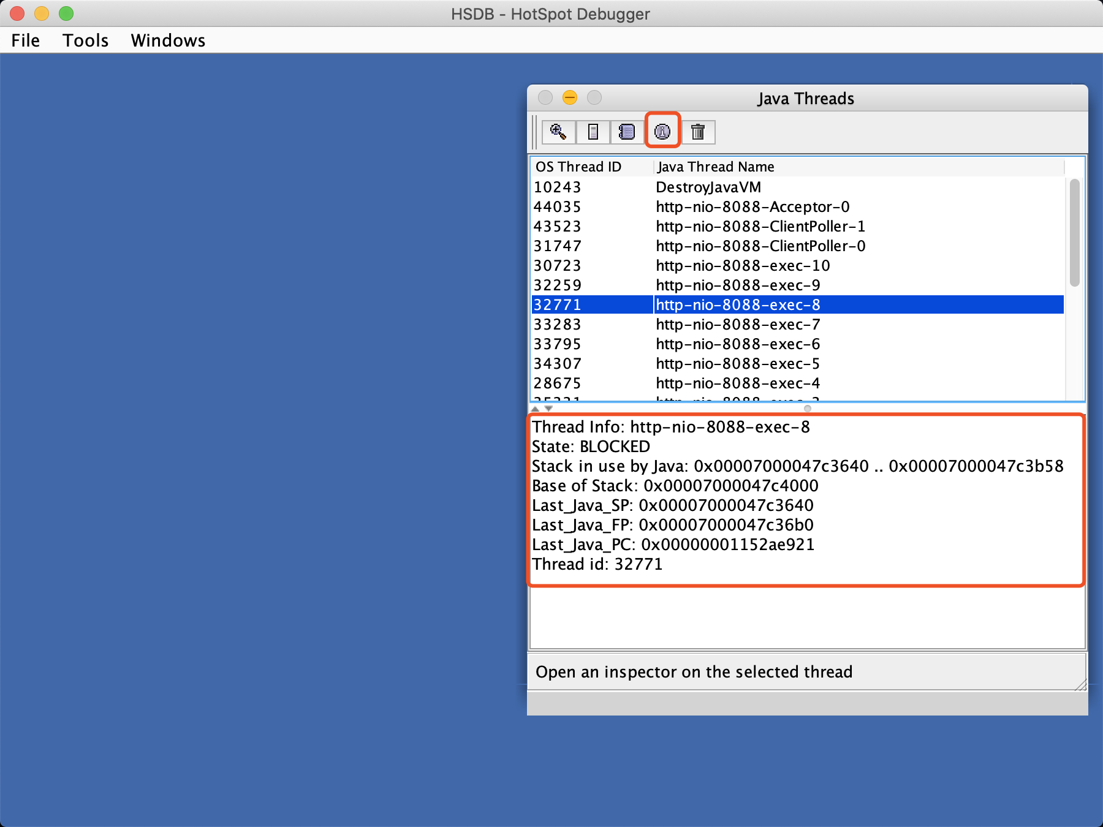Select the row with OS Thread ID 33283
The height and width of the screenshot is (827, 1103).
(797, 324)
